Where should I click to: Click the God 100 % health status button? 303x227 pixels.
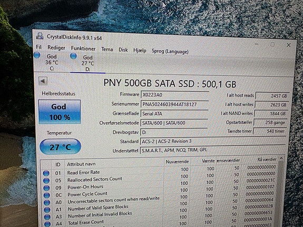coord(60,112)
